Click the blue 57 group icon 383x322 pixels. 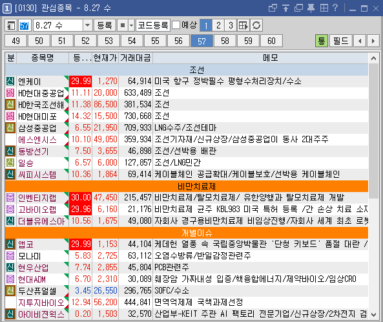point(25,25)
